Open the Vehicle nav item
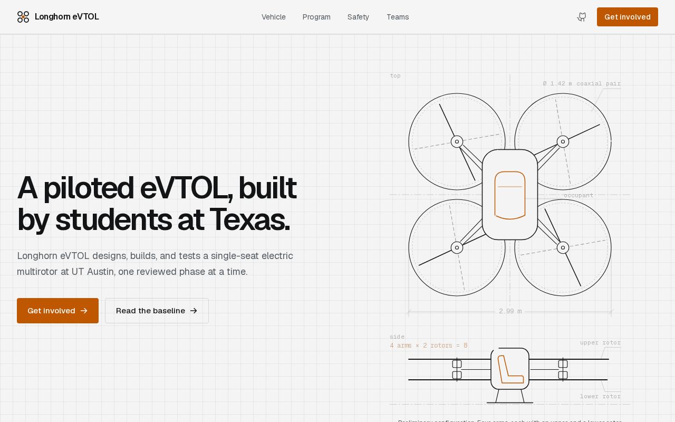The image size is (675, 422). point(274,17)
